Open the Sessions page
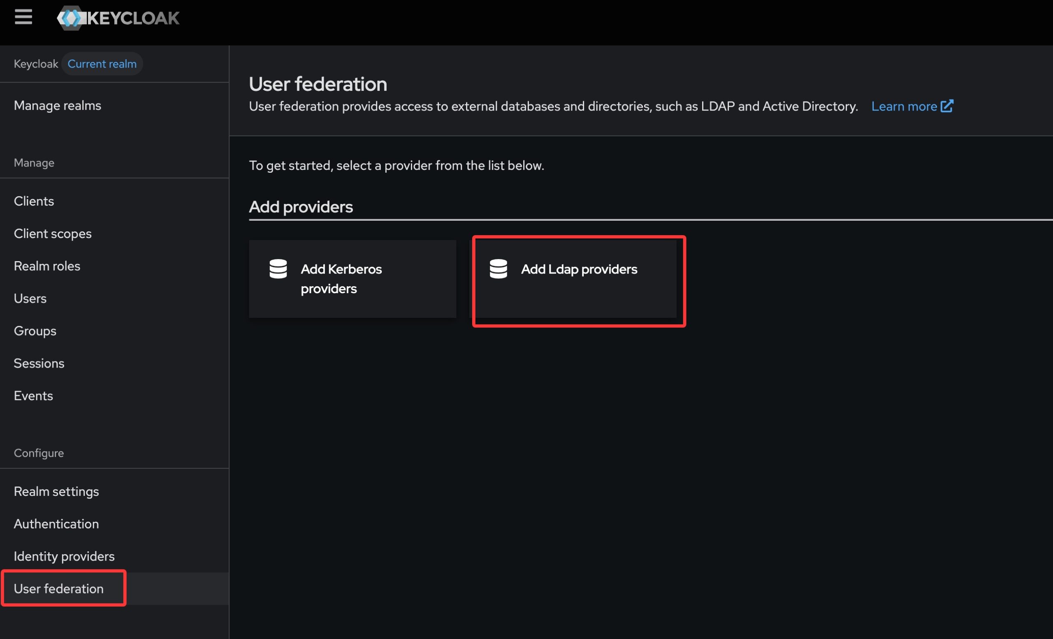Screen dimensions: 1053x639 pos(114,363)
